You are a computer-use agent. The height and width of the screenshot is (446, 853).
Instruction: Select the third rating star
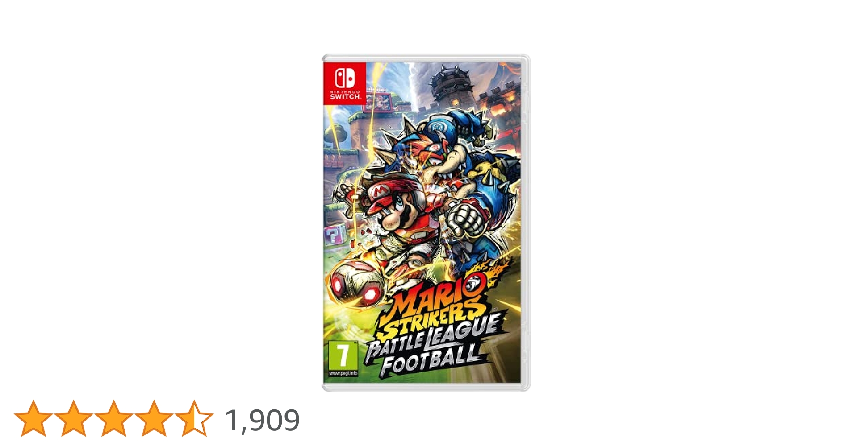[x=113, y=418]
